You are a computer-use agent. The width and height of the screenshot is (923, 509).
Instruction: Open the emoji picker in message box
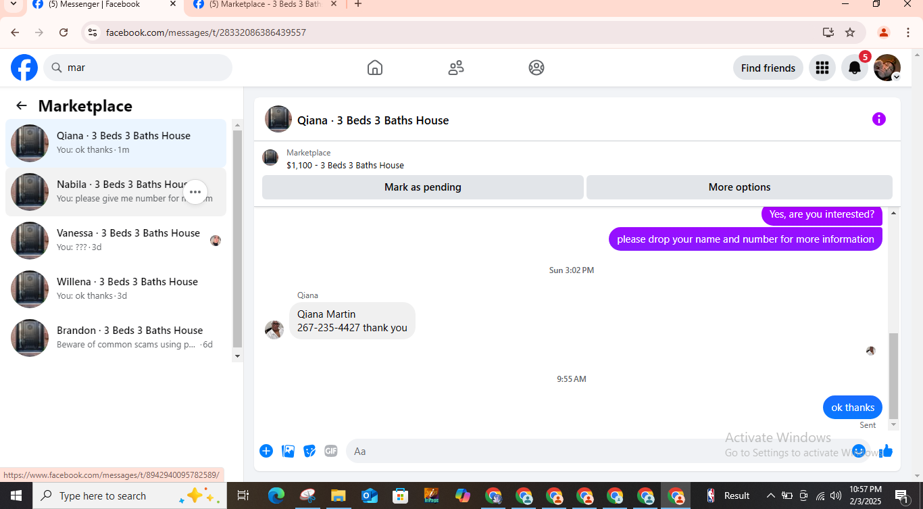859,451
